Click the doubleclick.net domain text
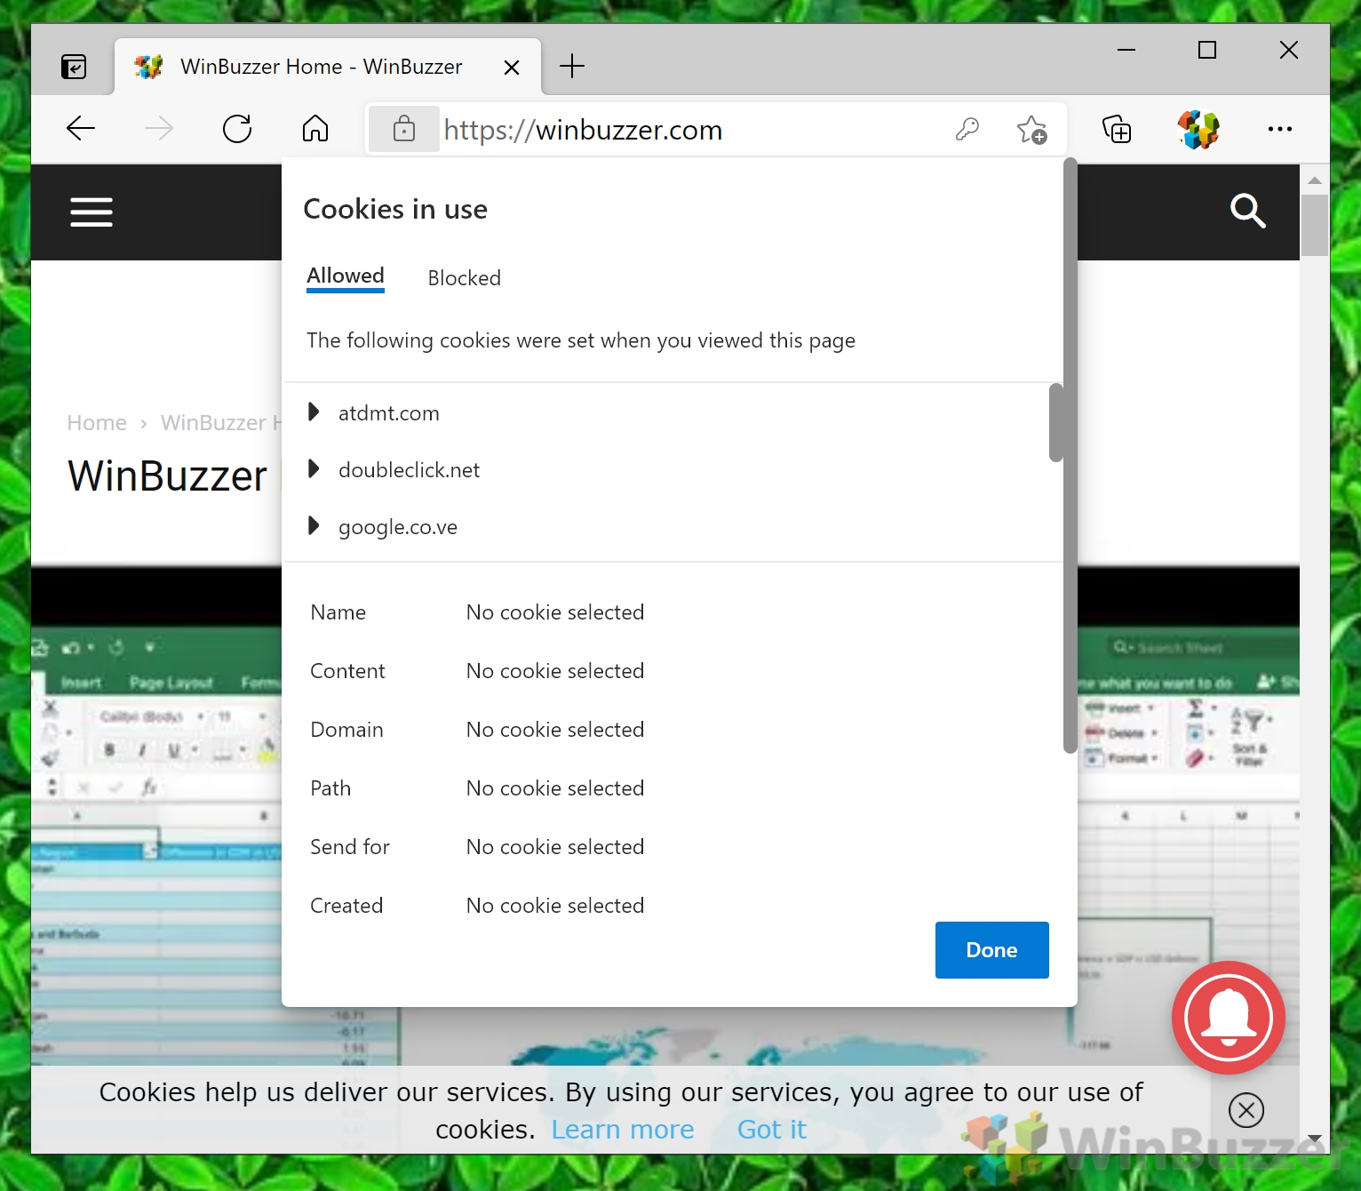Viewport: 1361px width, 1191px height. pos(410,470)
